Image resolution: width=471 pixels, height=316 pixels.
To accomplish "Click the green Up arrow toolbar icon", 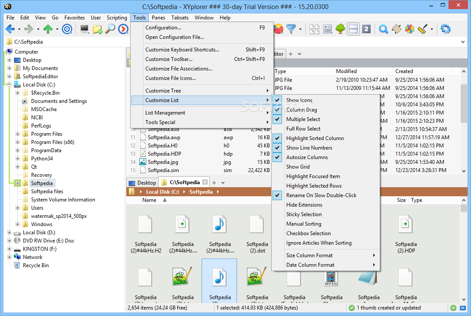I will tap(48, 29).
